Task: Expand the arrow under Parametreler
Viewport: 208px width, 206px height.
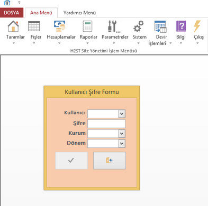Action: 114,43
